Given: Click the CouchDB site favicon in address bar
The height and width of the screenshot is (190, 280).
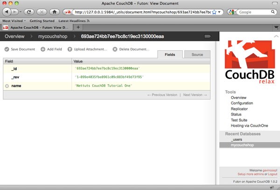Looking at the screenshot, I should 68,12.
